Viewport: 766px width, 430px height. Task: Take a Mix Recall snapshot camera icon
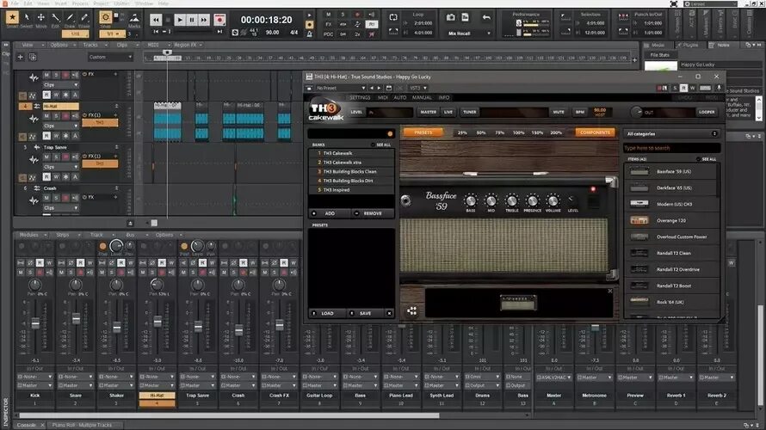(450, 17)
